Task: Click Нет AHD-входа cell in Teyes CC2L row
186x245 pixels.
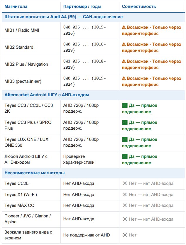Action: [x=90, y=184]
